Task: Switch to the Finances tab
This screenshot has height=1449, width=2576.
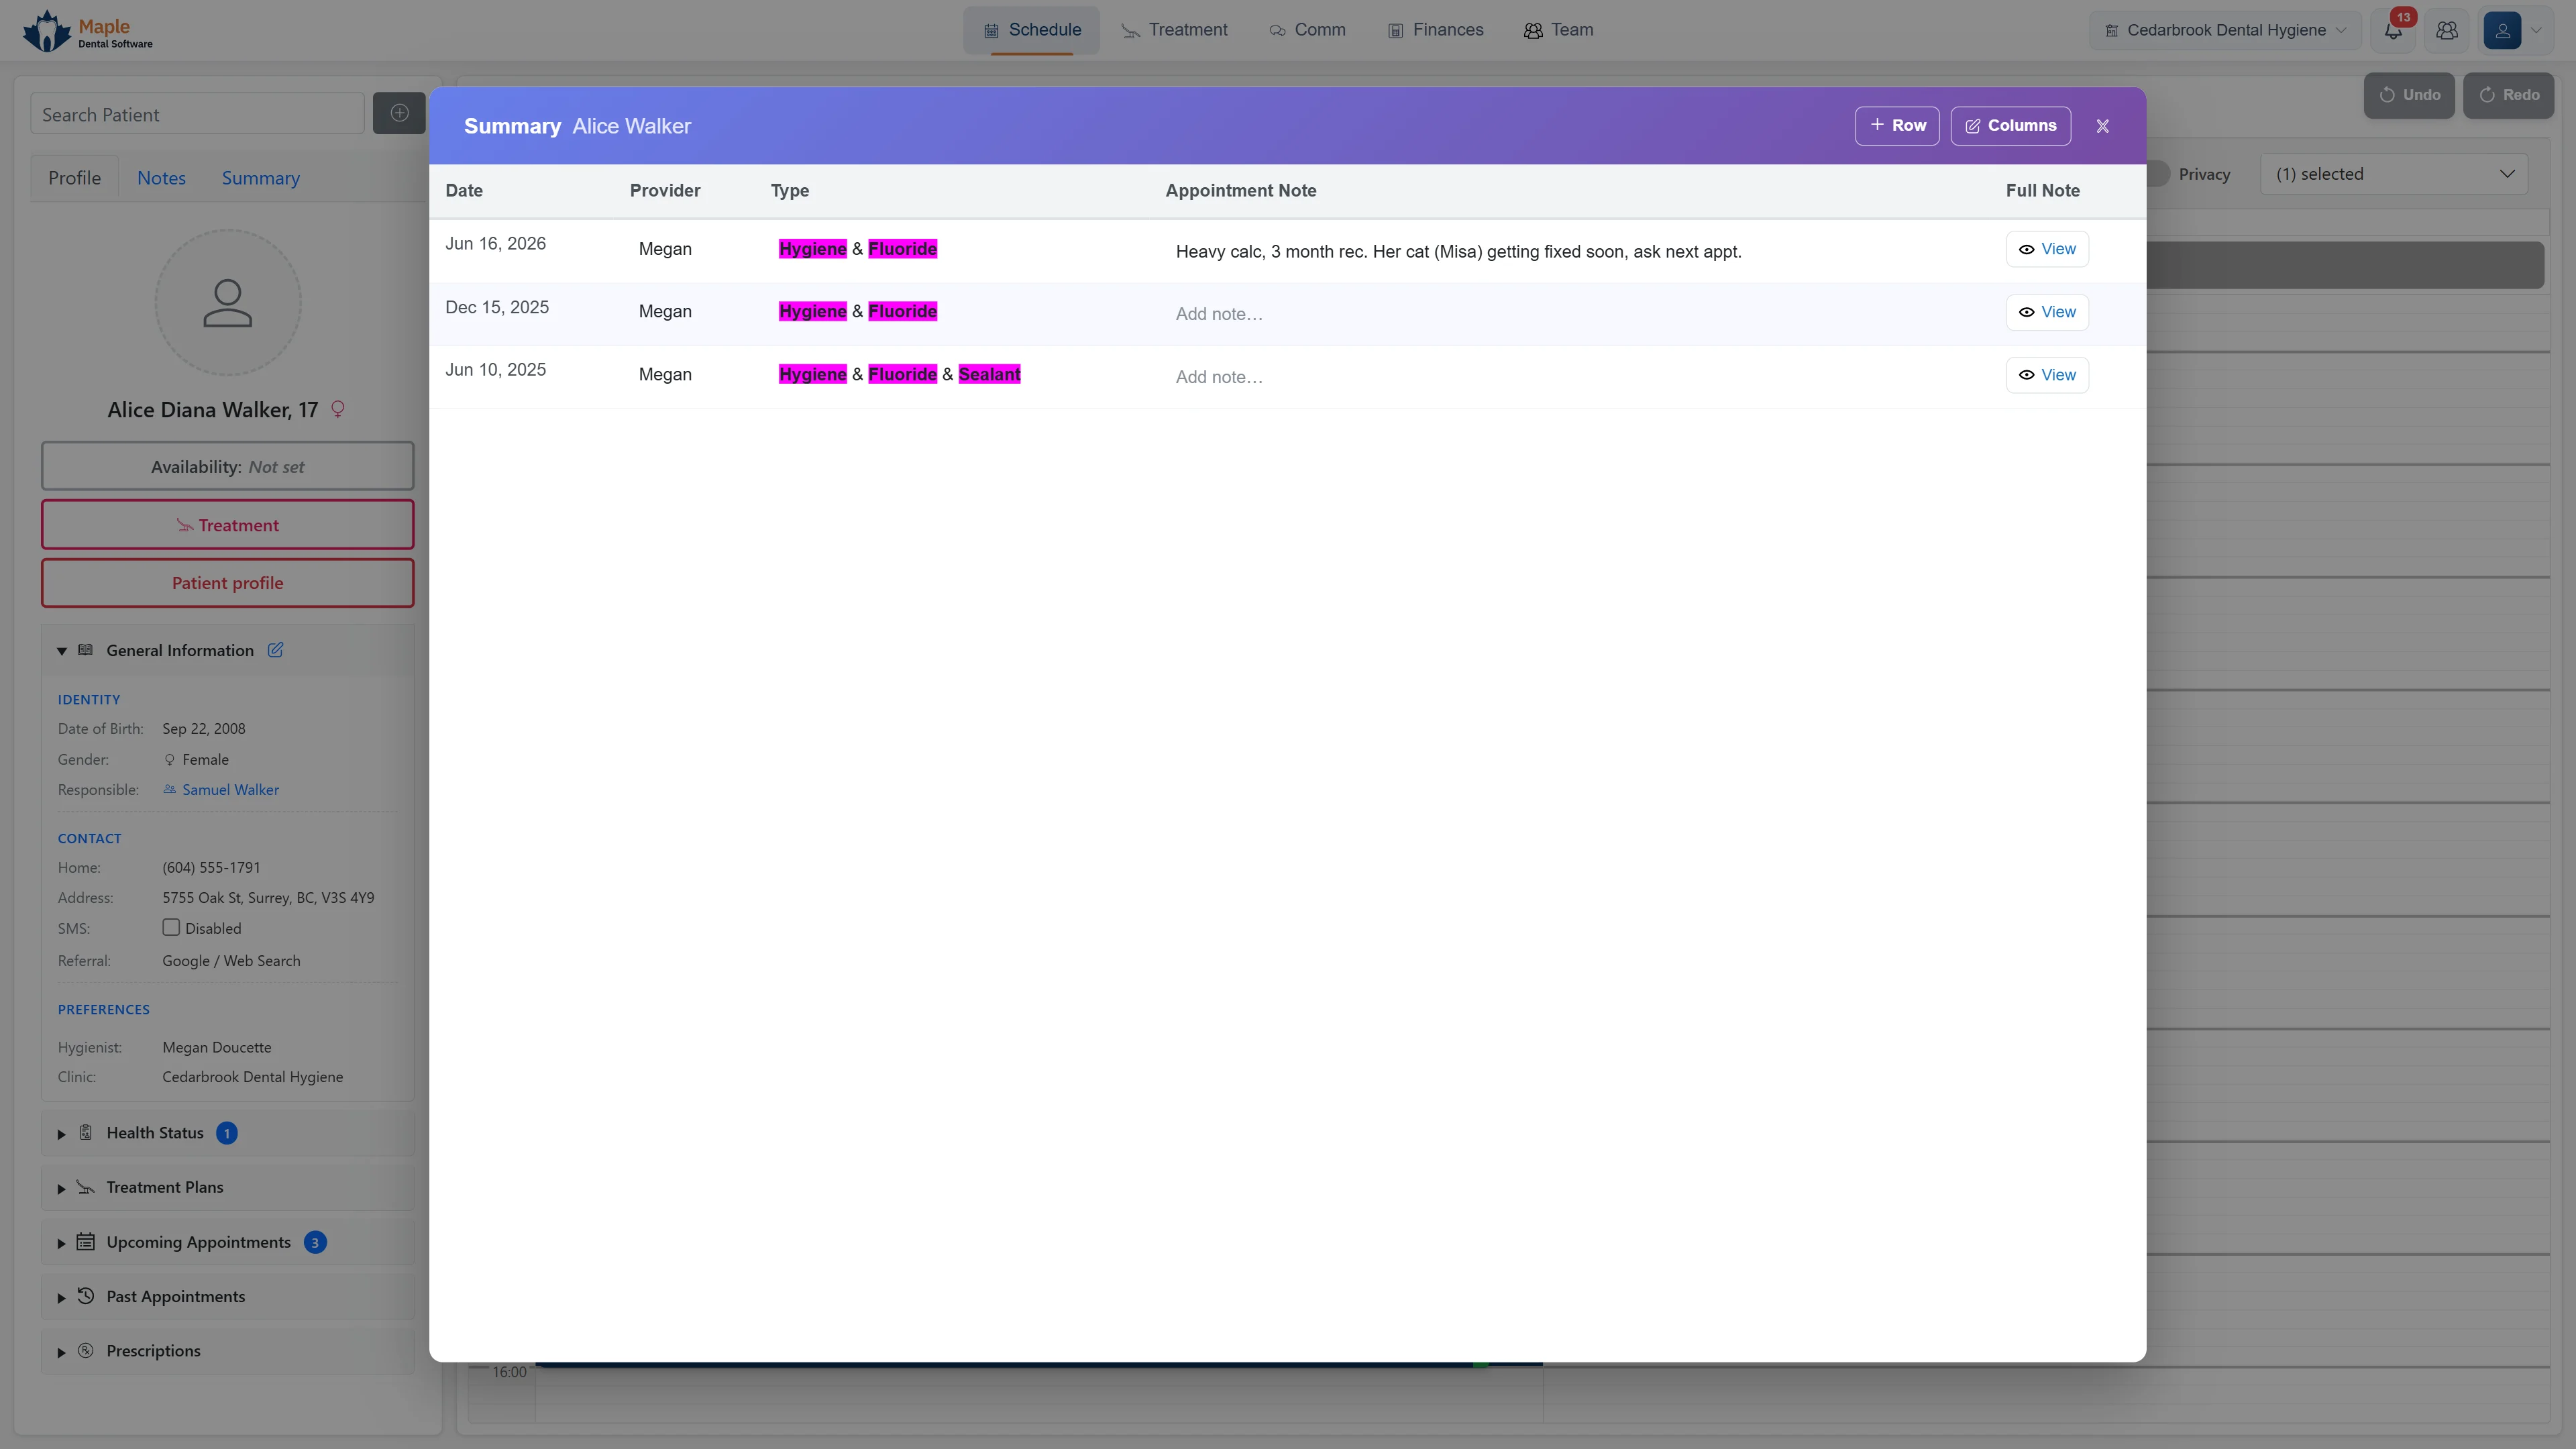Action: (x=1435, y=30)
